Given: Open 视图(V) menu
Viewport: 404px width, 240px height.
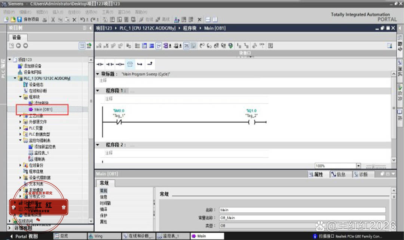Looking at the screenshot, I should click(x=42, y=12).
